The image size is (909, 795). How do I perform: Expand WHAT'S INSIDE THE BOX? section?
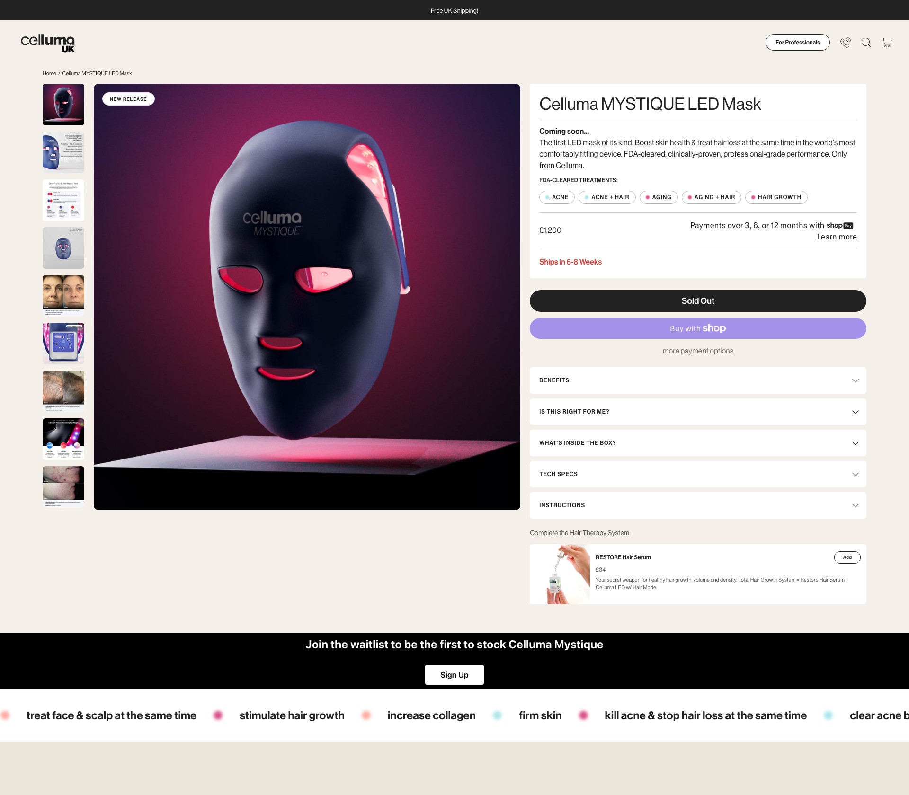(698, 443)
